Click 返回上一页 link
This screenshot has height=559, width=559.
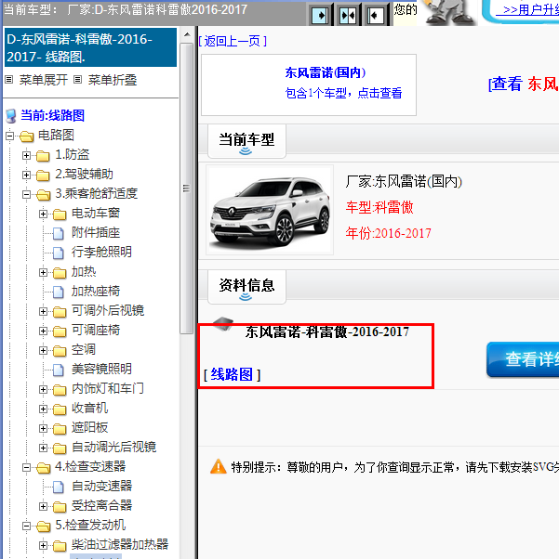pyautogui.click(x=233, y=42)
